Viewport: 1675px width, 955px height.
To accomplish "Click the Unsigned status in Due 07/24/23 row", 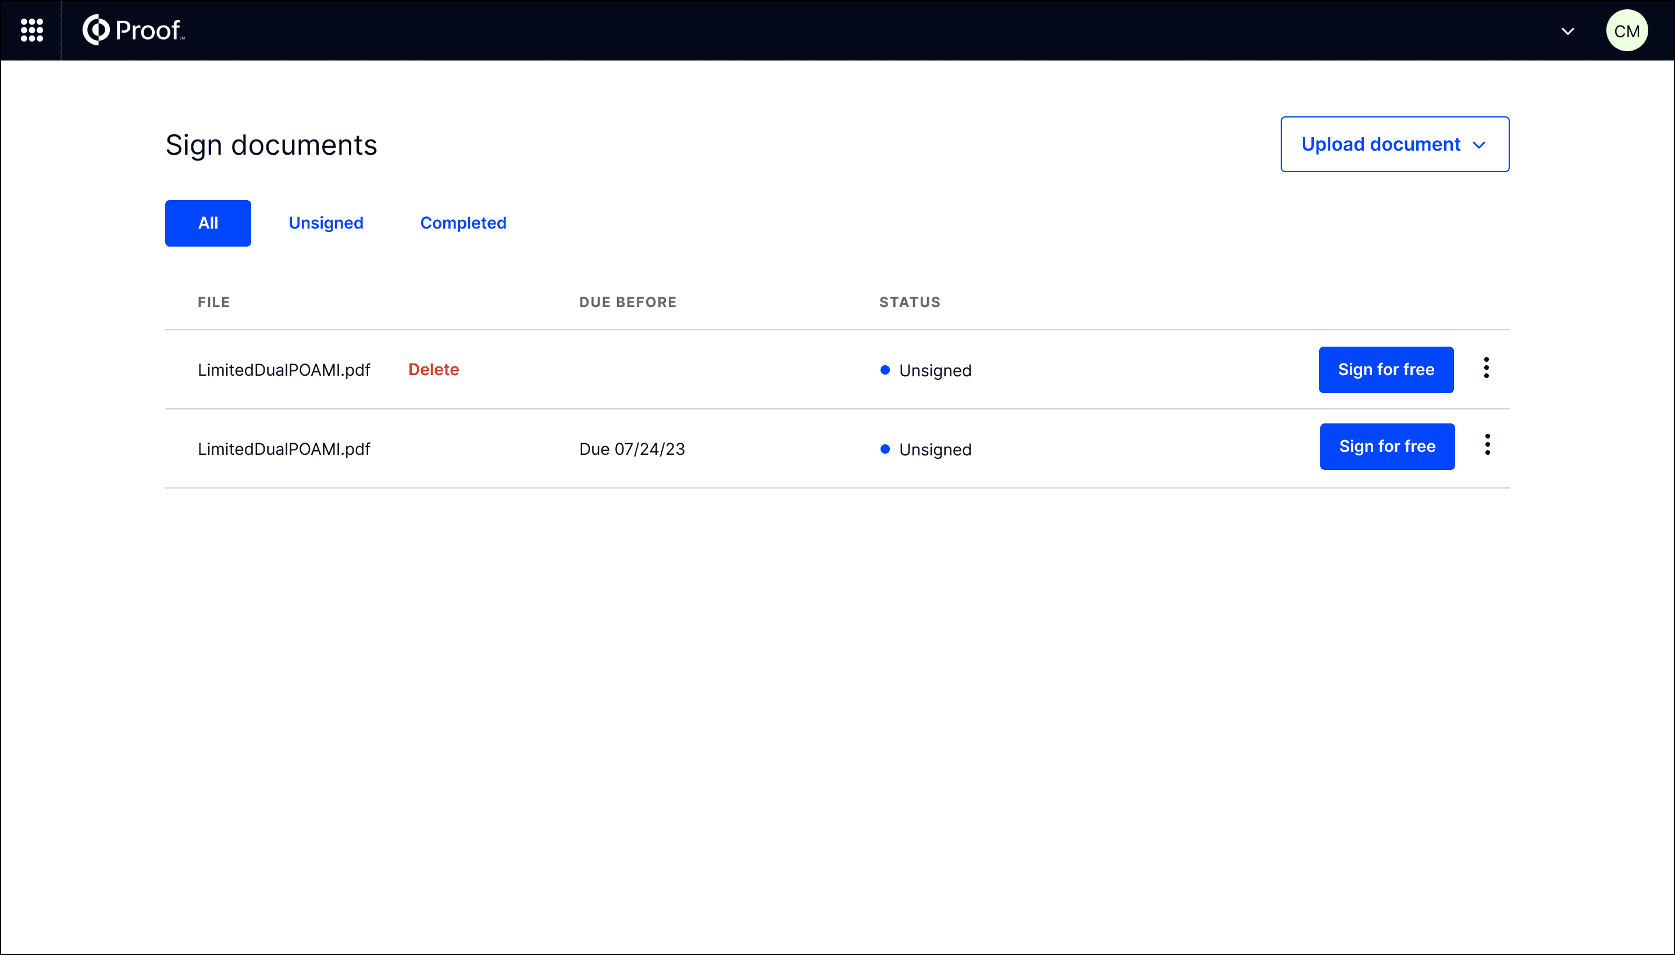I will pos(925,450).
